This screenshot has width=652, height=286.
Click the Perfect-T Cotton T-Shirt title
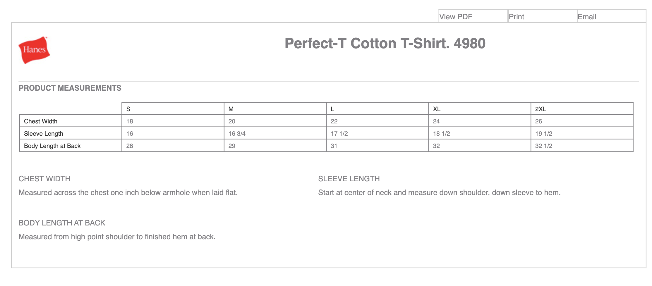385,44
